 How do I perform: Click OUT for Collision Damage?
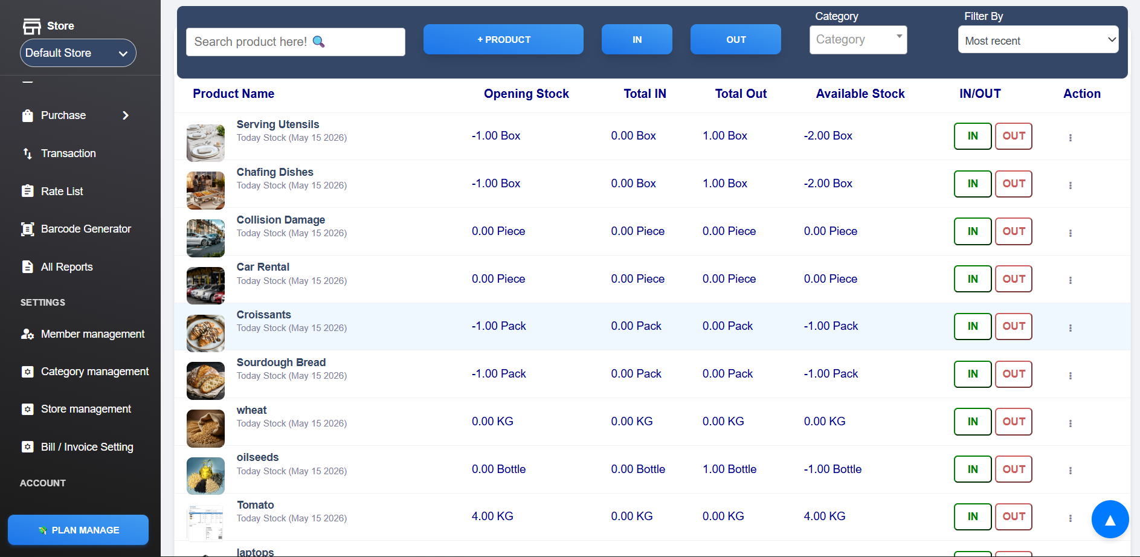(x=1014, y=231)
